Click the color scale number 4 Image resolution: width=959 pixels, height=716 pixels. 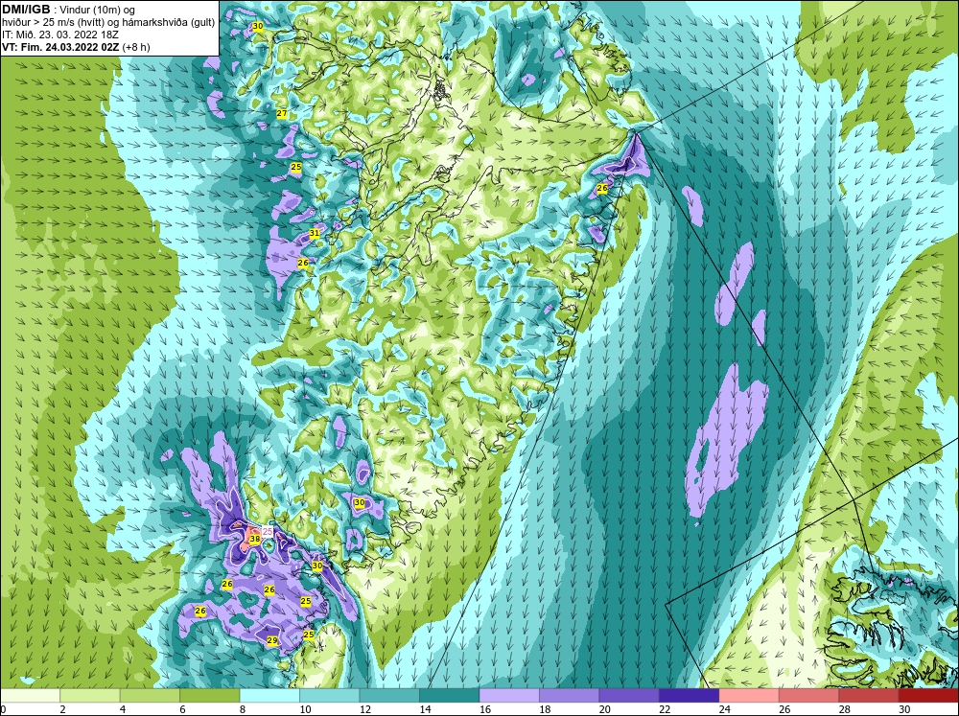click(x=123, y=709)
